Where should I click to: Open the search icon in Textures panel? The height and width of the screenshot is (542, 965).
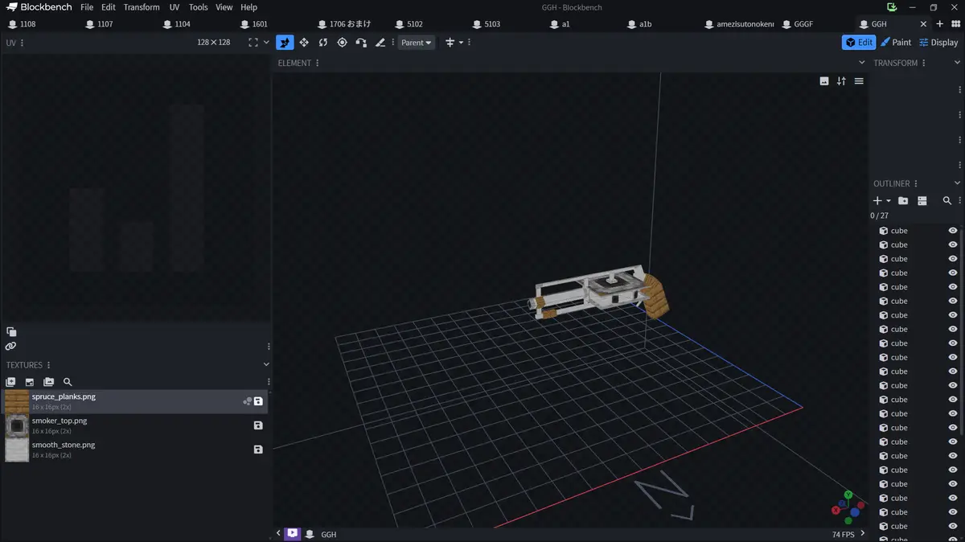click(68, 382)
